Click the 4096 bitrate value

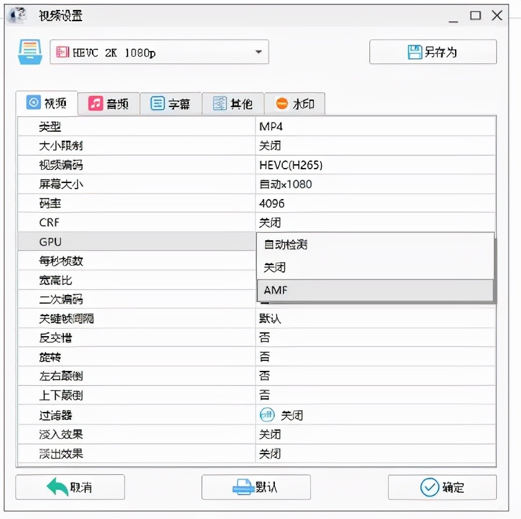point(272,203)
